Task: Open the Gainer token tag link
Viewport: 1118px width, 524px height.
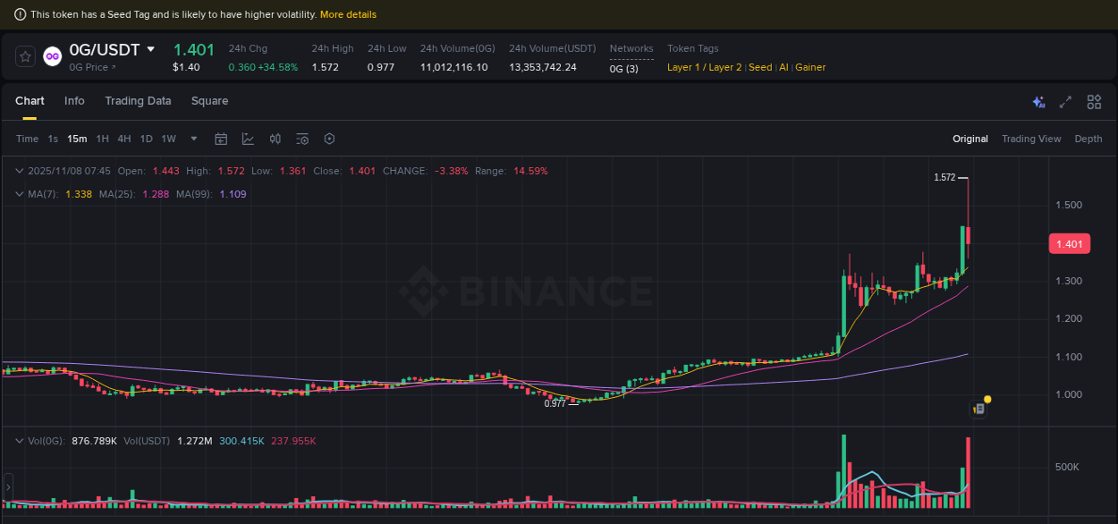Action: tap(809, 67)
